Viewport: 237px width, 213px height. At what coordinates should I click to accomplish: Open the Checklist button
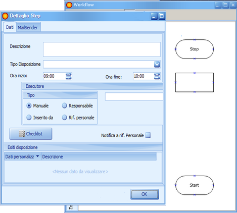pos(31,134)
